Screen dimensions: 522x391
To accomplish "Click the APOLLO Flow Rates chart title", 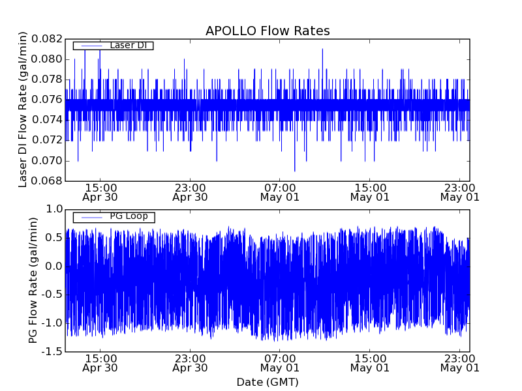I will tap(268, 31).
